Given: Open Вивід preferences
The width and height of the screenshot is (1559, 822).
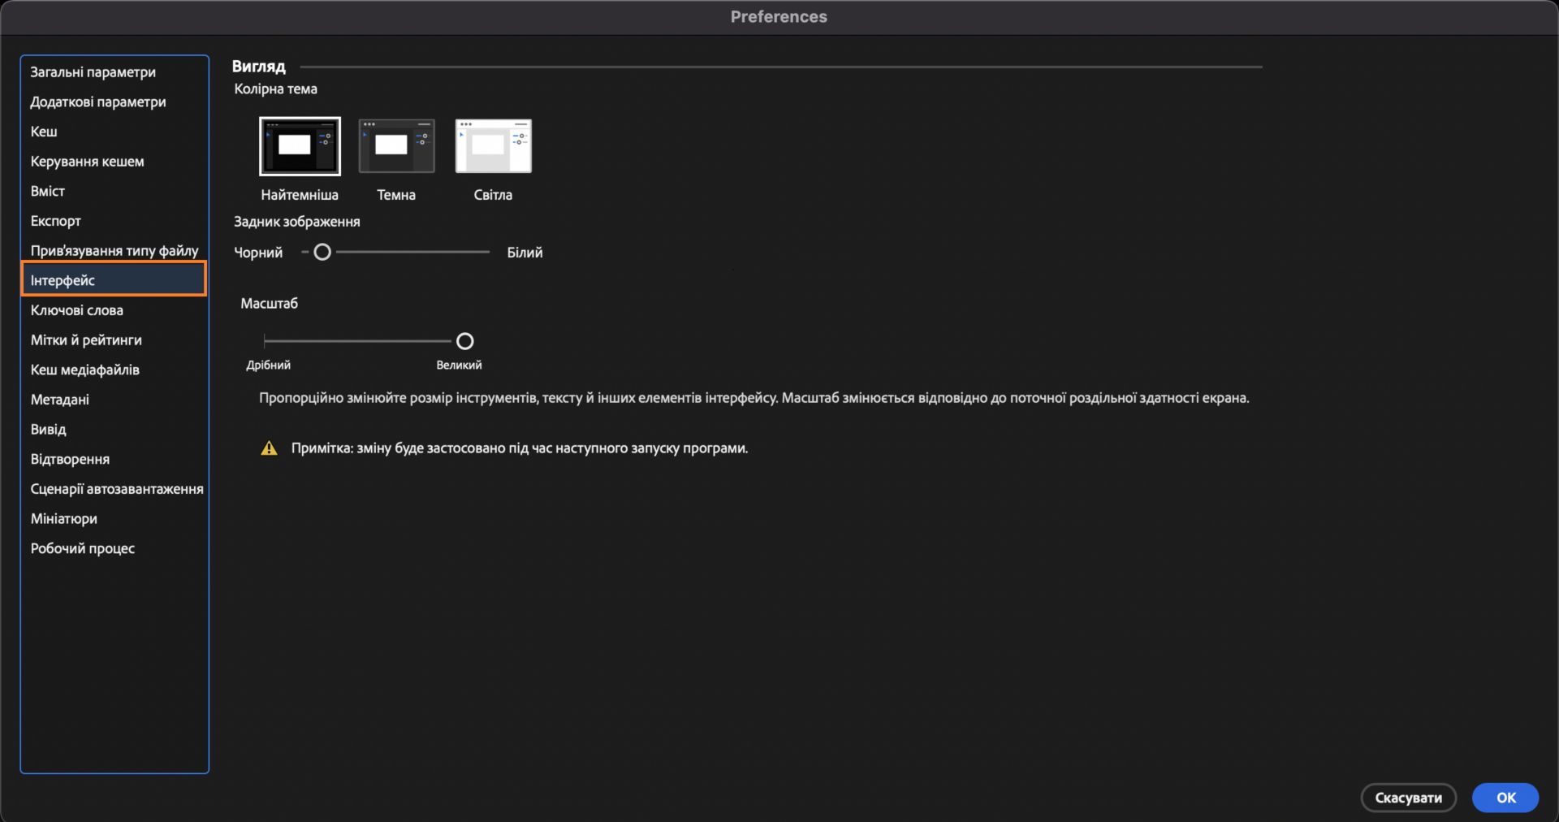Looking at the screenshot, I should pyautogui.click(x=114, y=429).
